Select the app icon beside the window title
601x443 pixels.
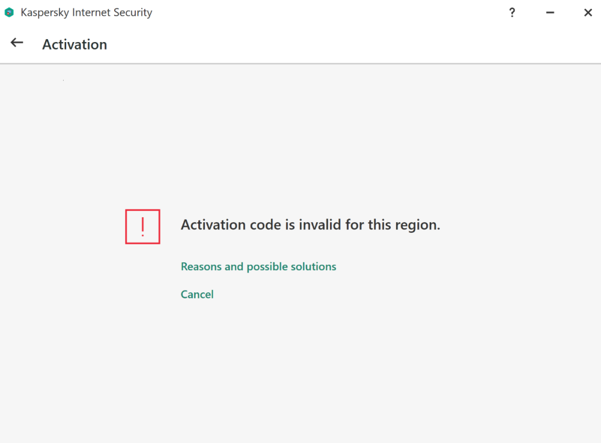click(x=9, y=13)
